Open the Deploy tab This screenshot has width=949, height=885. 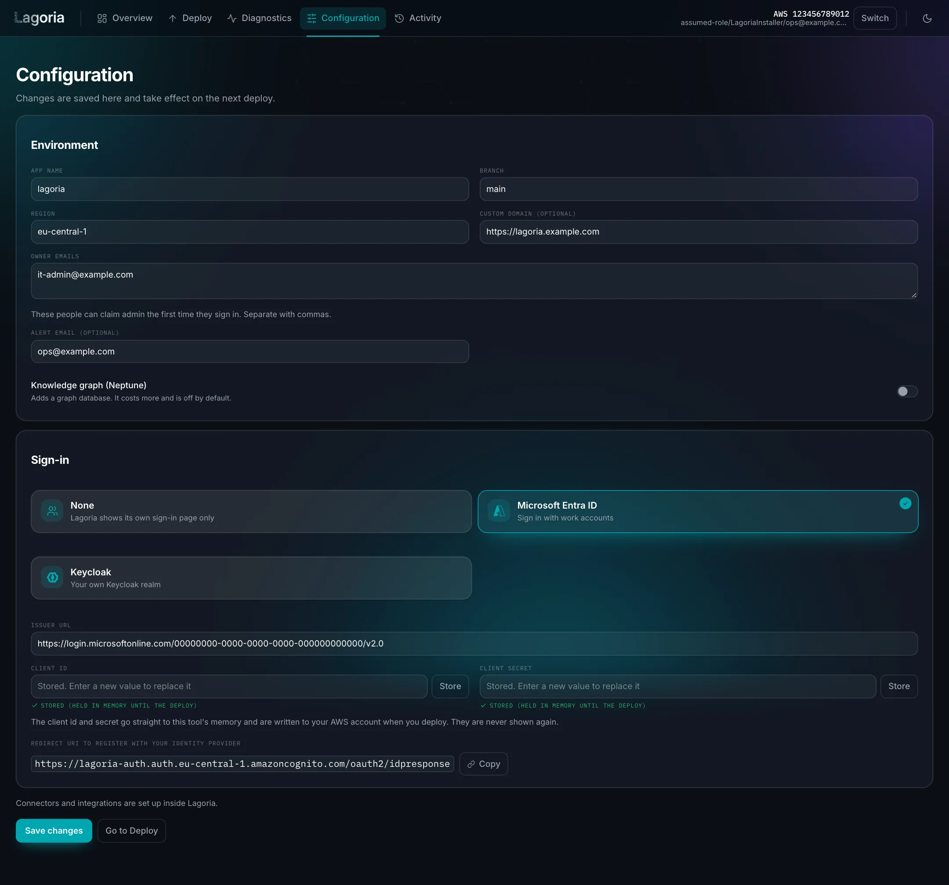[x=190, y=18]
